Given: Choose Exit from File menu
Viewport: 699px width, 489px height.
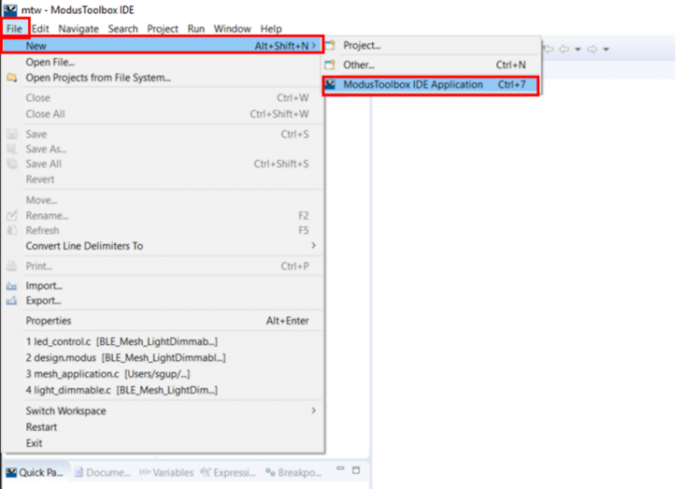Looking at the screenshot, I should pyautogui.click(x=163, y=443).
